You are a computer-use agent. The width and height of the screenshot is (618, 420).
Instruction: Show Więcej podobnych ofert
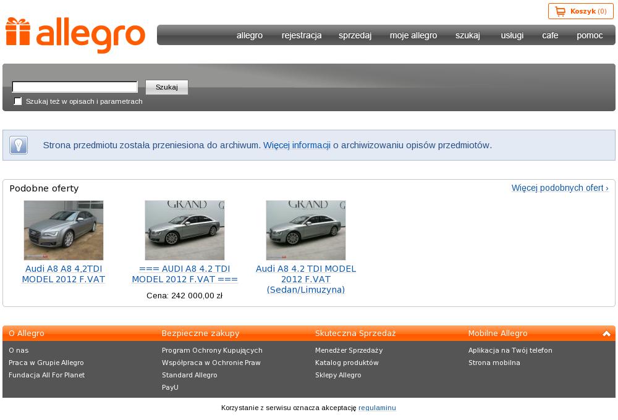[x=559, y=188]
